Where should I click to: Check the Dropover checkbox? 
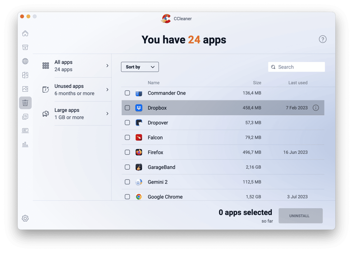(127, 123)
